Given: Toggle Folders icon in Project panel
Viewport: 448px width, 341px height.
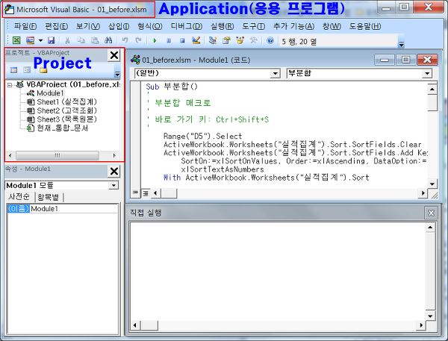Looking at the screenshot, I should 43,70.
